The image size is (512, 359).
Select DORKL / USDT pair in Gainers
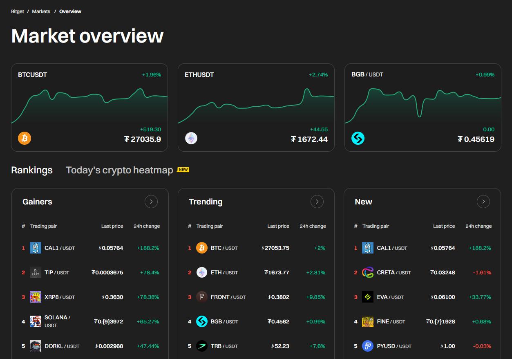coord(62,346)
